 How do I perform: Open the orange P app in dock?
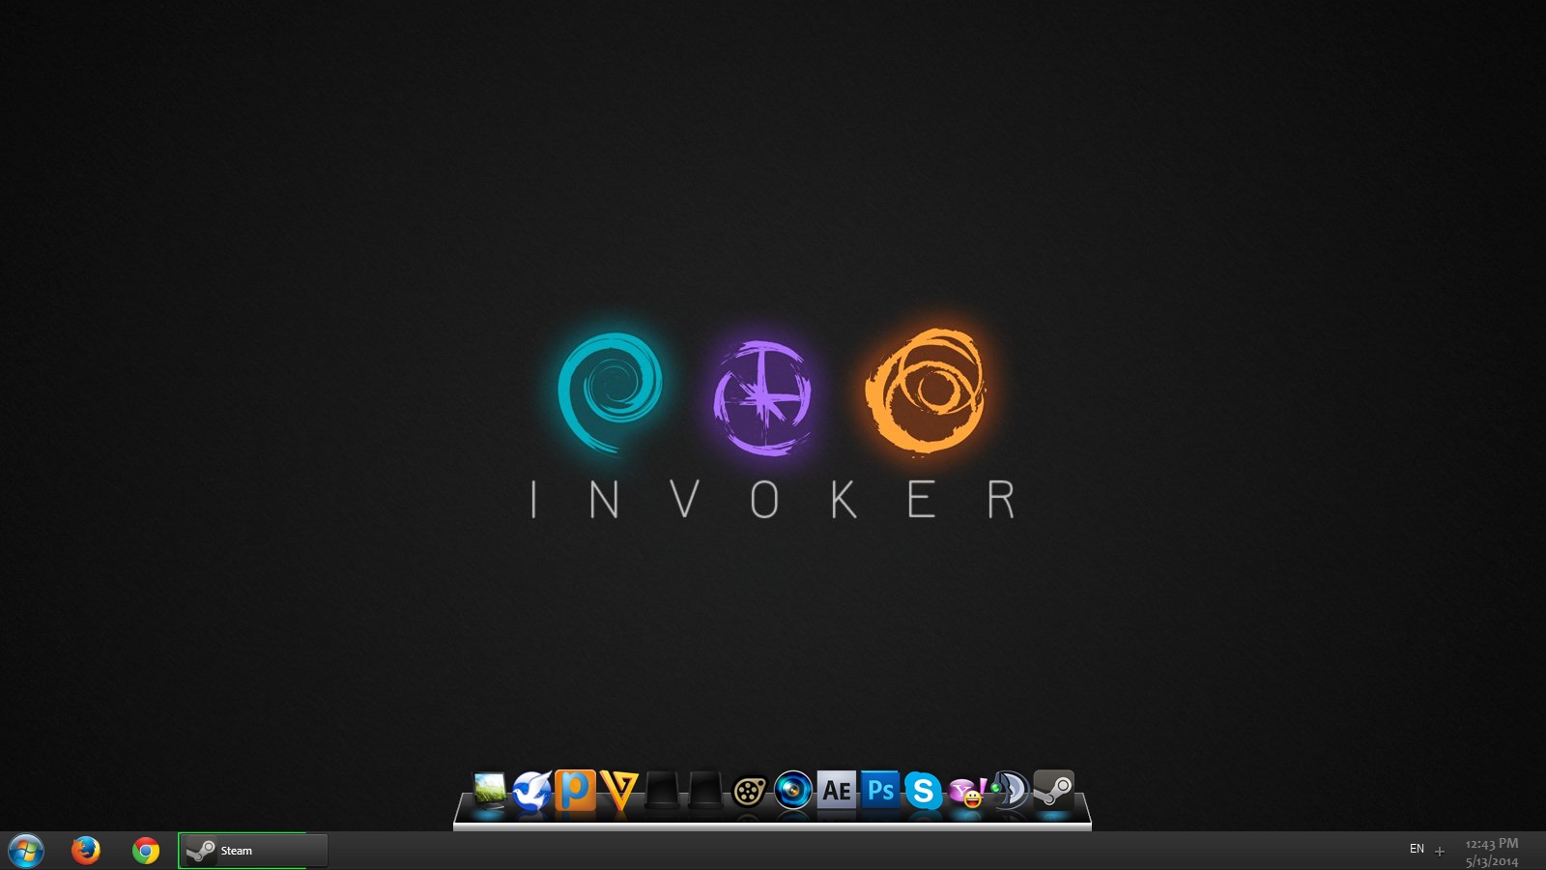click(575, 790)
